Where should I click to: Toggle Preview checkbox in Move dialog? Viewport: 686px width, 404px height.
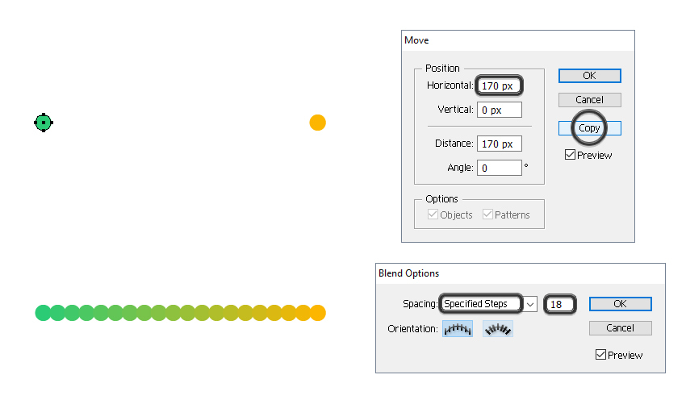click(571, 155)
